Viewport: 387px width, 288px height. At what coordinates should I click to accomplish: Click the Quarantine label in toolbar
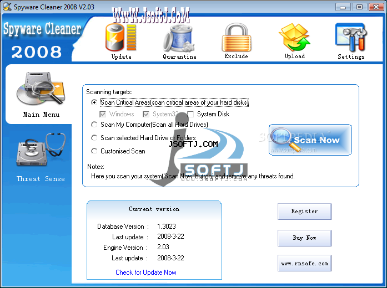[179, 56]
